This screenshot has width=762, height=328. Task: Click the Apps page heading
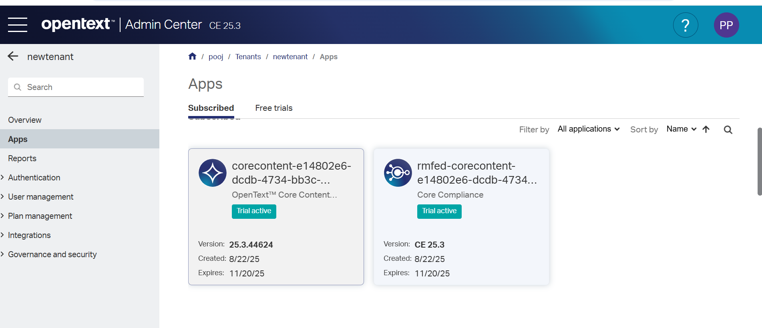[x=205, y=84]
